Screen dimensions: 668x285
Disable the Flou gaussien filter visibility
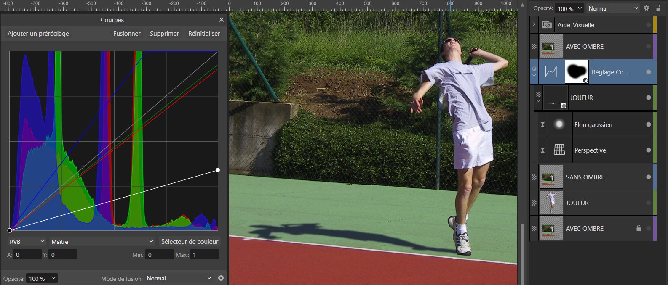pos(649,124)
